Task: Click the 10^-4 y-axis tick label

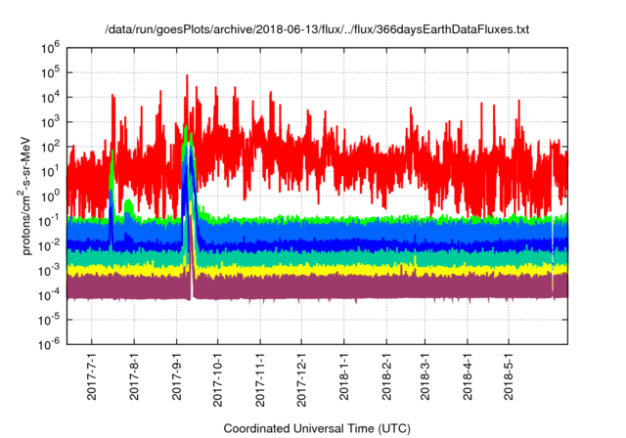Action: click(x=49, y=295)
